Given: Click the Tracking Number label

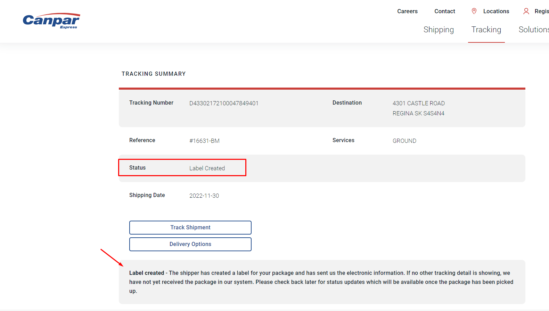Looking at the screenshot, I should pyautogui.click(x=151, y=103).
